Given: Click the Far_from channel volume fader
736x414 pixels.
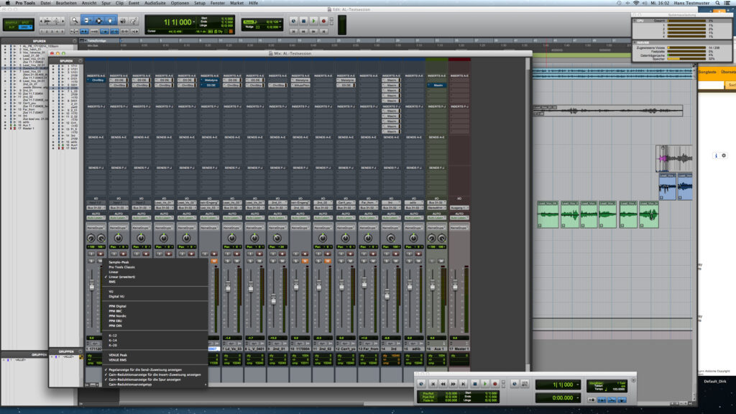Looking at the screenshot, I should point(364,283).
